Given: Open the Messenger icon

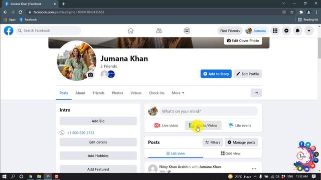Looking at the screenshot, I should pyautogui.click(x=286, y=30).
